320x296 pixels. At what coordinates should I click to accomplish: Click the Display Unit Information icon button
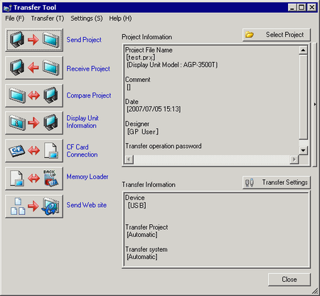click(34, 123)
